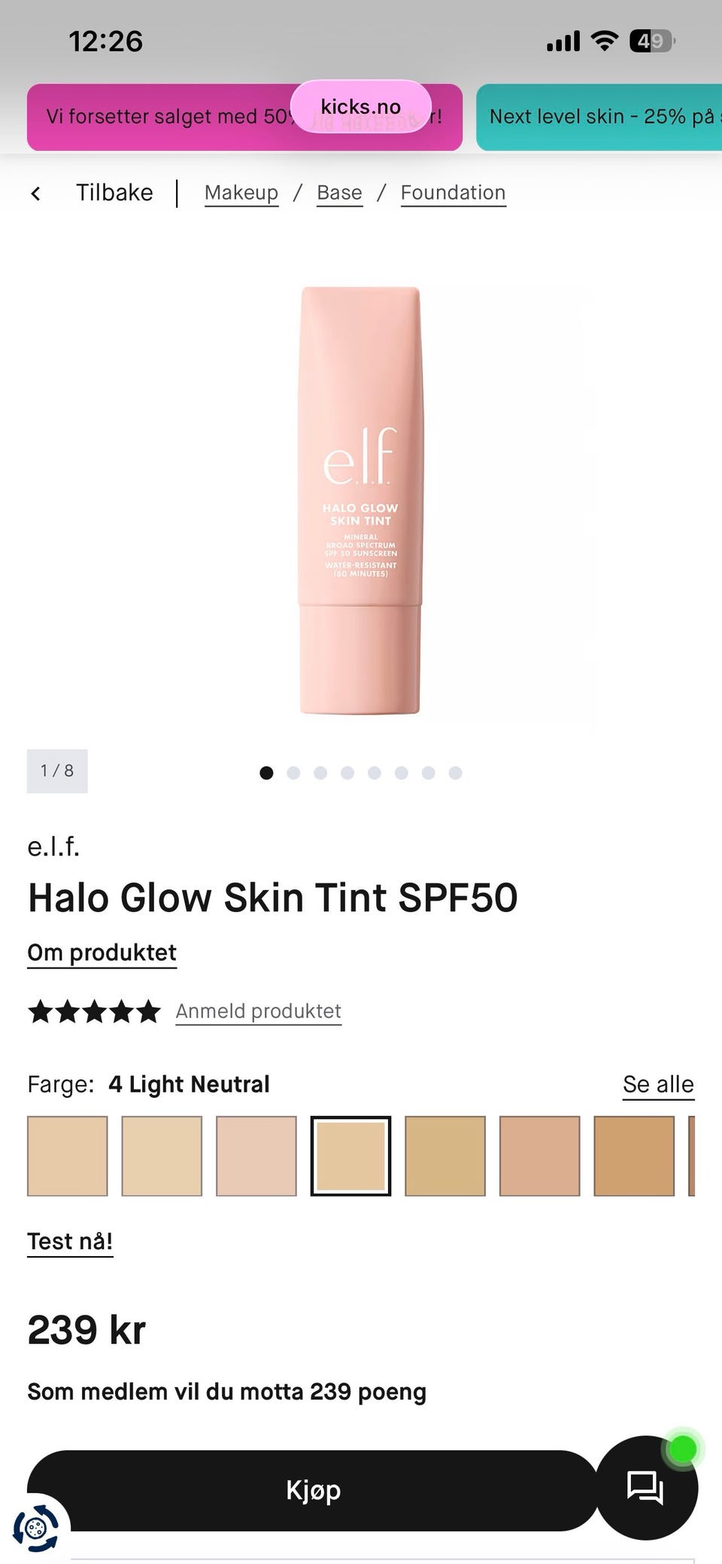Viewport: 722px width, 1564px height.
Task: Pick the darkest fully visible tan swatch
Action: (x=634, y=1156)
